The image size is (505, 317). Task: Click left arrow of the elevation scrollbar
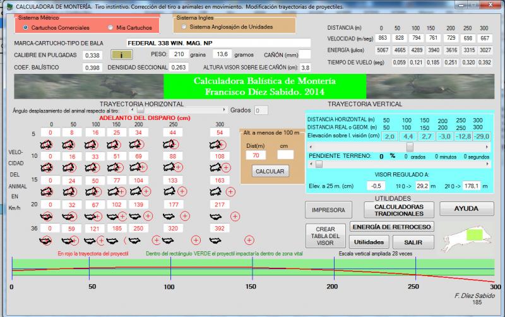(x=311, y=147)
